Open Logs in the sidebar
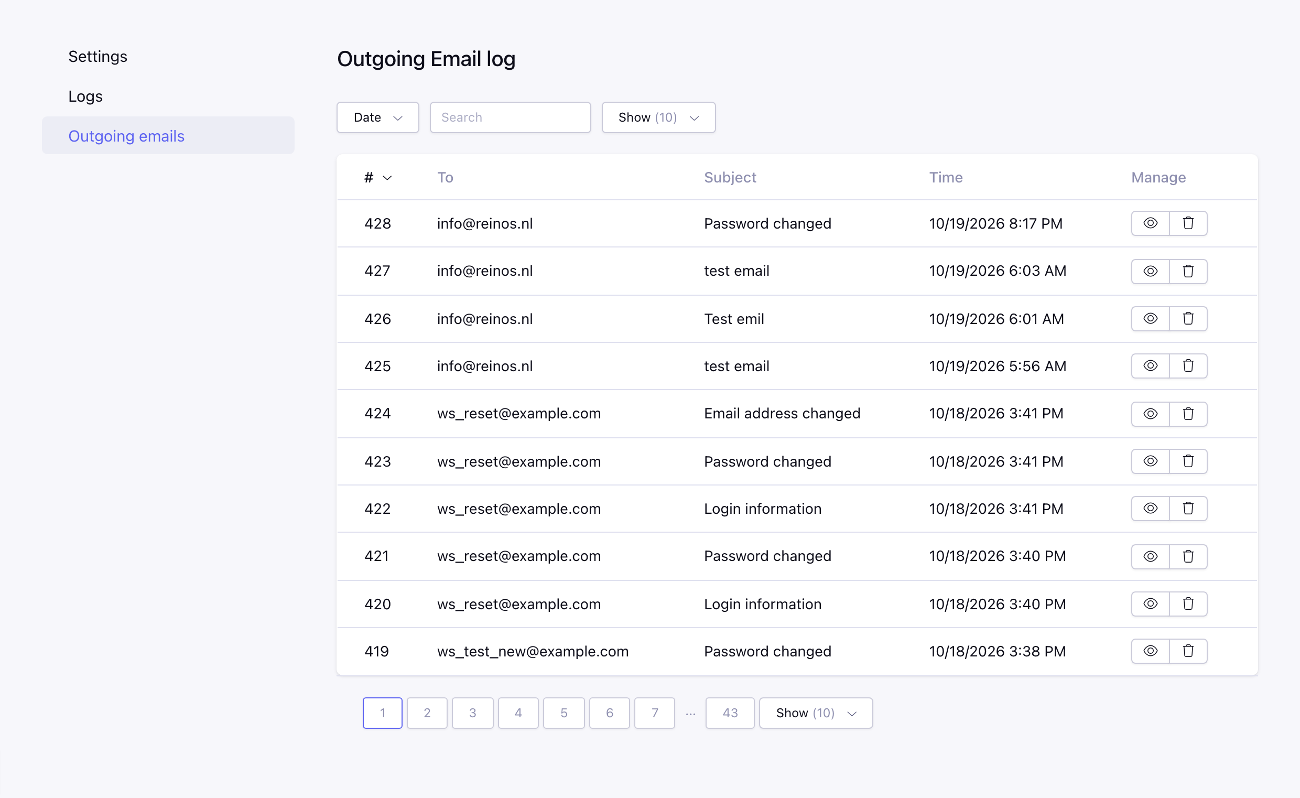The width and height of the screenshot is (1300, 798). [x=85, y=96]
